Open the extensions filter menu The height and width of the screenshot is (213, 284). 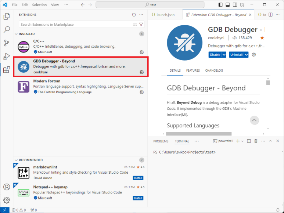(x=141, y=25)
